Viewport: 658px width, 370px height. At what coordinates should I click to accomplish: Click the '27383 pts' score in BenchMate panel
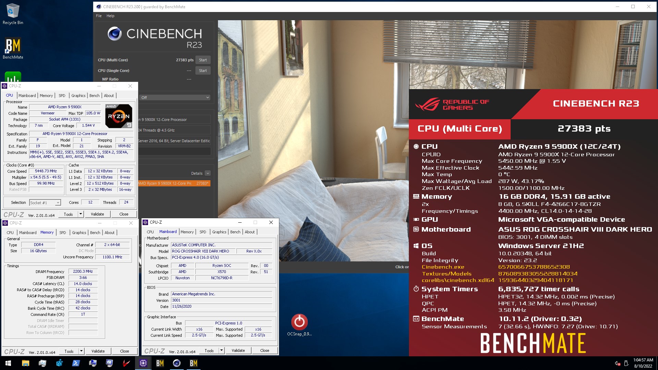(x=584, y=129)
